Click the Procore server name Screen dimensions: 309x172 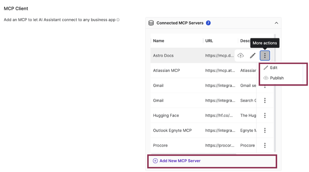pos(160,145)
